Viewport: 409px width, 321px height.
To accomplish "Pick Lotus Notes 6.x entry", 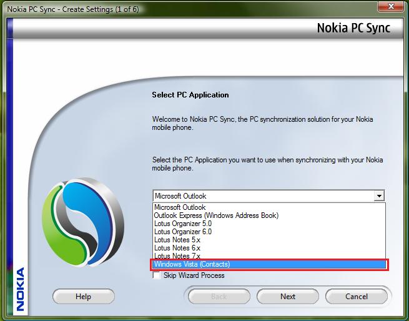I will pos(269,248).
